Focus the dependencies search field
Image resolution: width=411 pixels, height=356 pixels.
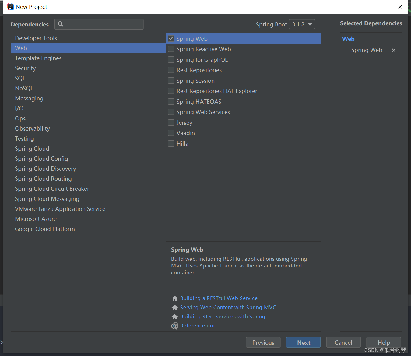point(99,24)
